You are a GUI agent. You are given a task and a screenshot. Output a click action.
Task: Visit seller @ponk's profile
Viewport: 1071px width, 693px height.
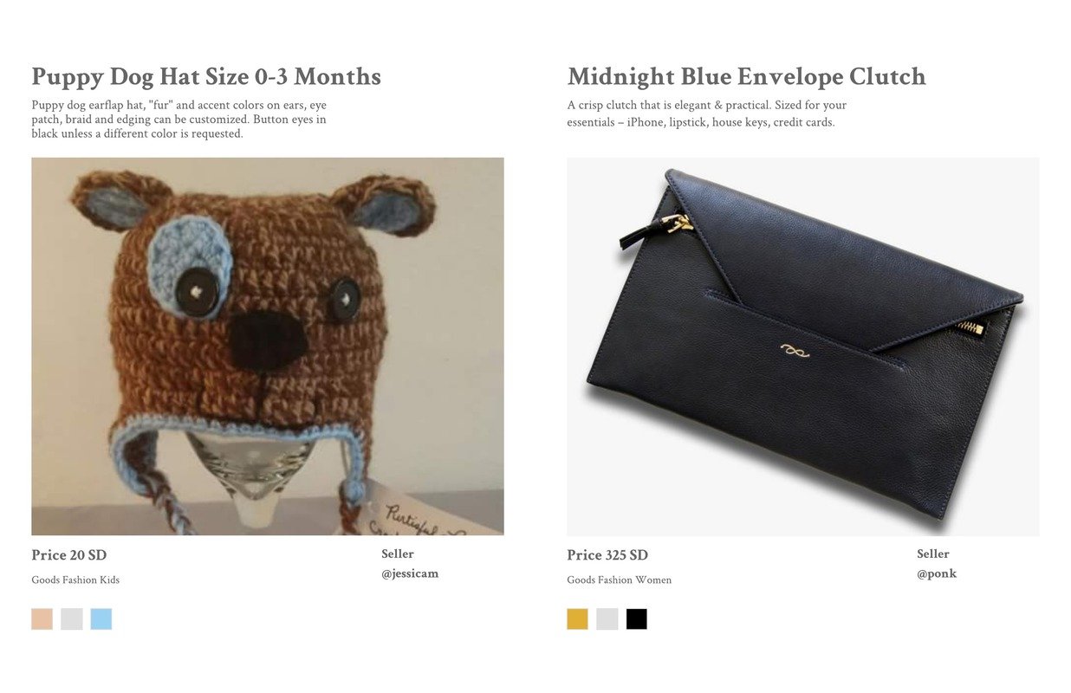[x=937, y=573]
